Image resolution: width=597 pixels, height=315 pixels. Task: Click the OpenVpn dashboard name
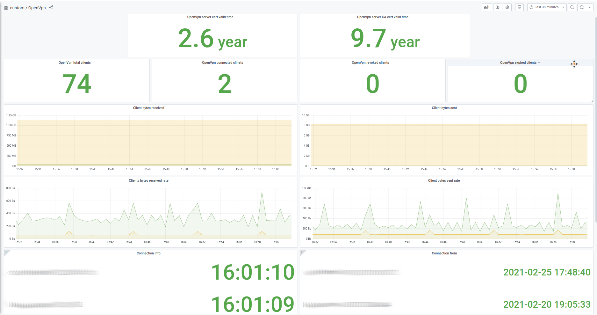pos(37,8)
